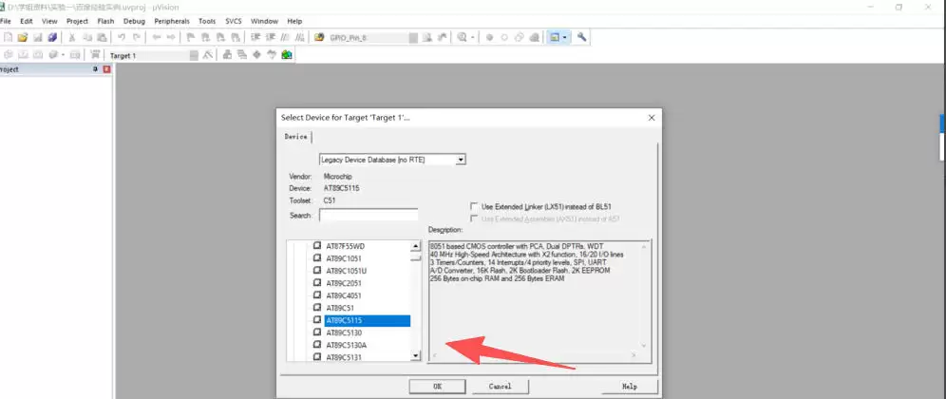Open the window layout dropdown arrow
The width and height of the screenshot is (946, 399).
click(565, 37)
